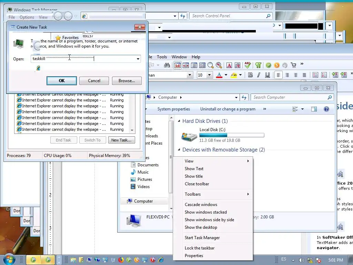353x265 pixels.
Task: Open the view options dropdown in Computer window
Action: 302,109
